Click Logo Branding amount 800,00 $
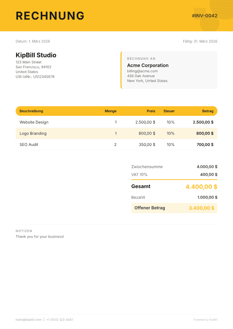 205,133
